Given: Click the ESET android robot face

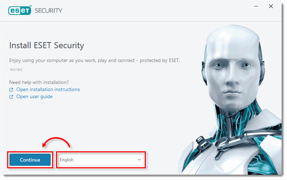Looking at the screenshot, I should point(233,71).
